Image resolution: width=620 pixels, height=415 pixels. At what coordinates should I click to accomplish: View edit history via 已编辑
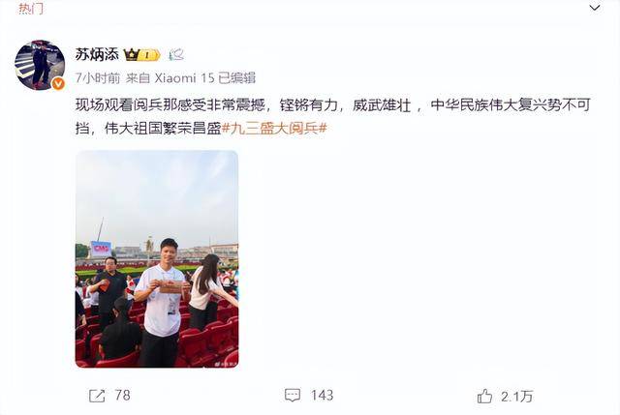pos(236,78)
